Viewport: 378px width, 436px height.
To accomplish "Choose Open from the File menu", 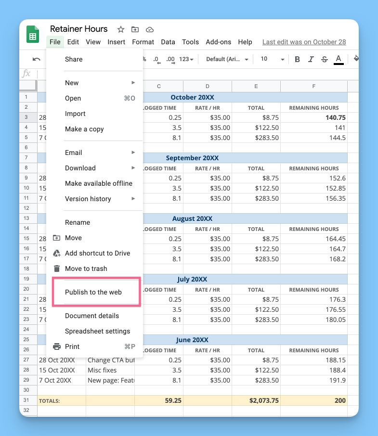I will [94, 98].
